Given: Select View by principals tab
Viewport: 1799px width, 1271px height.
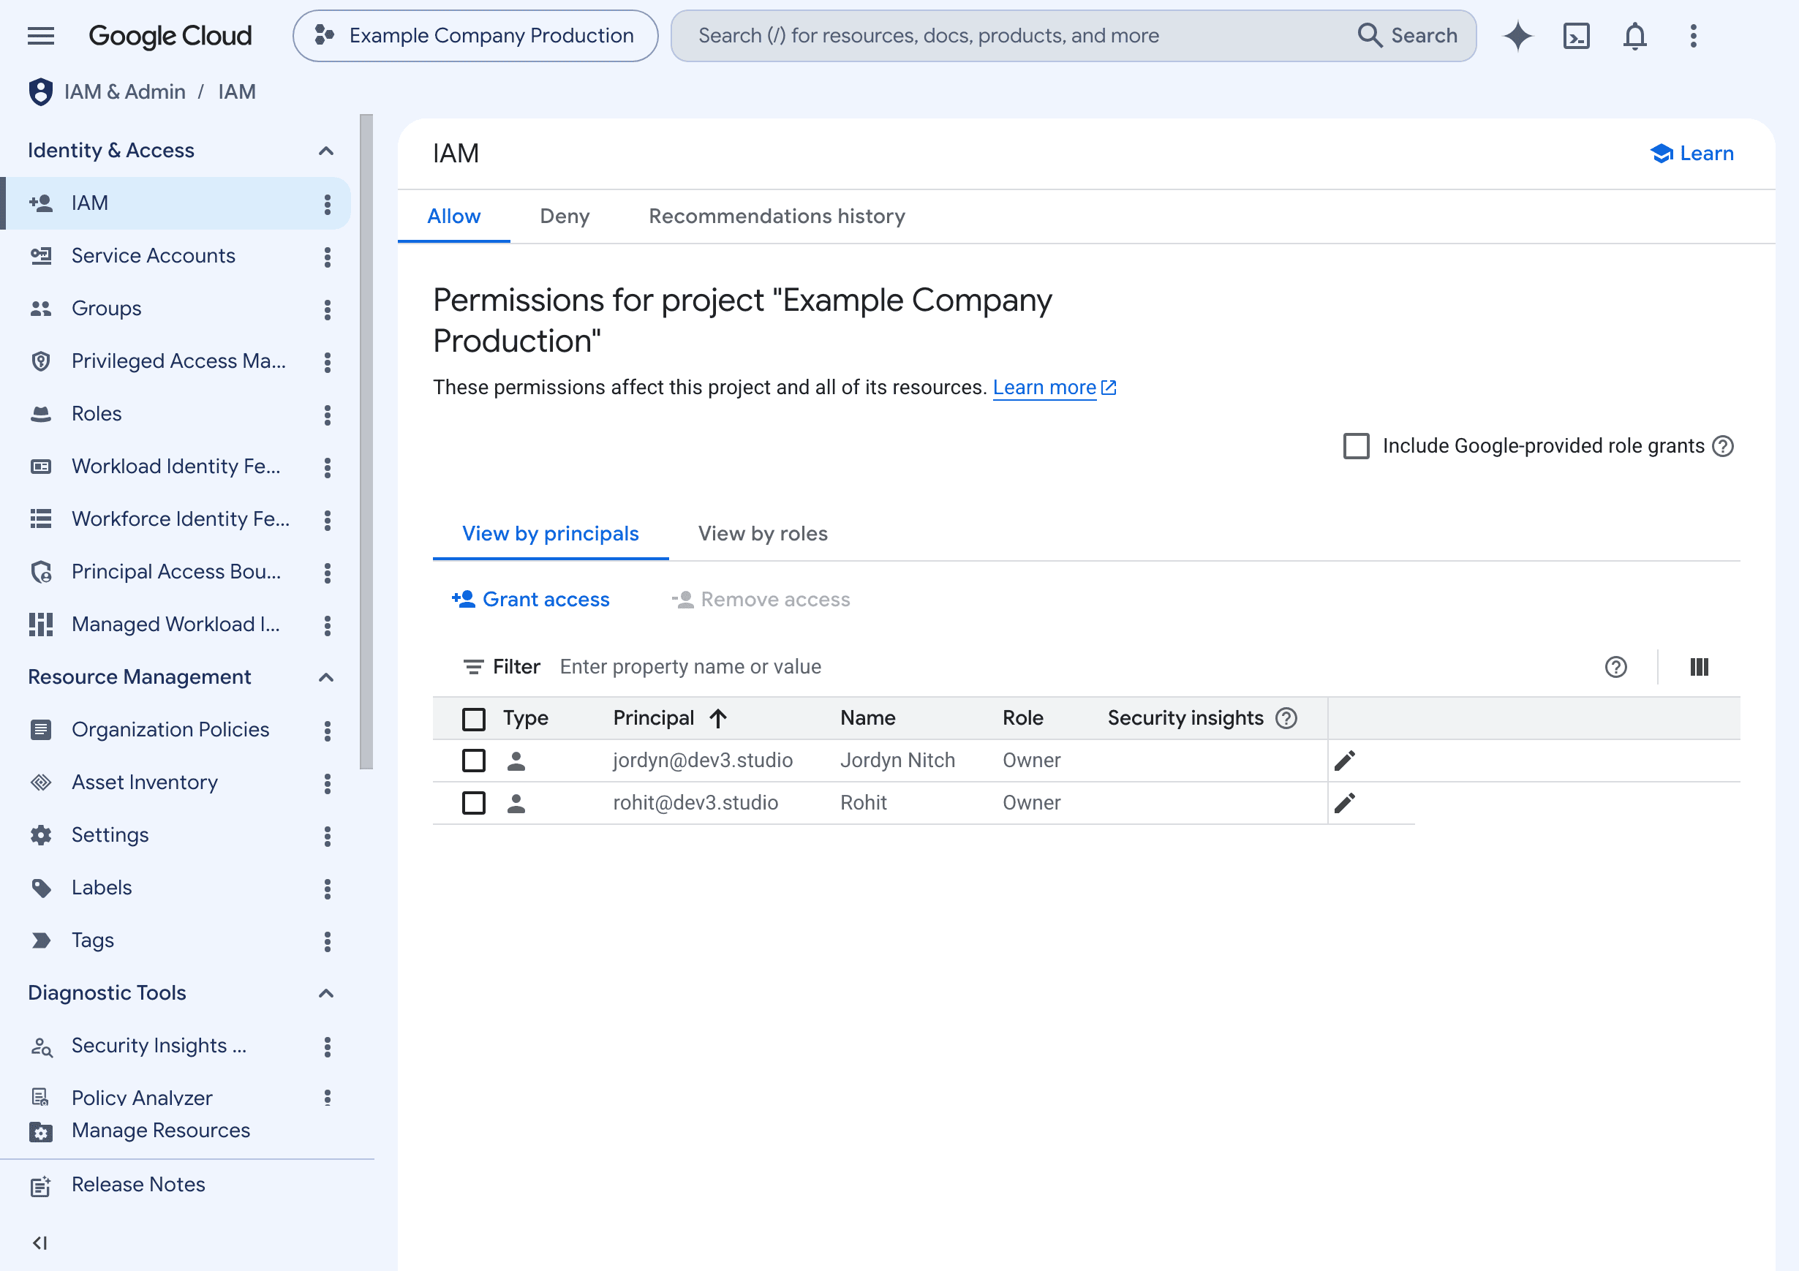Looking at the screenshot, I should tap(550, 534).
